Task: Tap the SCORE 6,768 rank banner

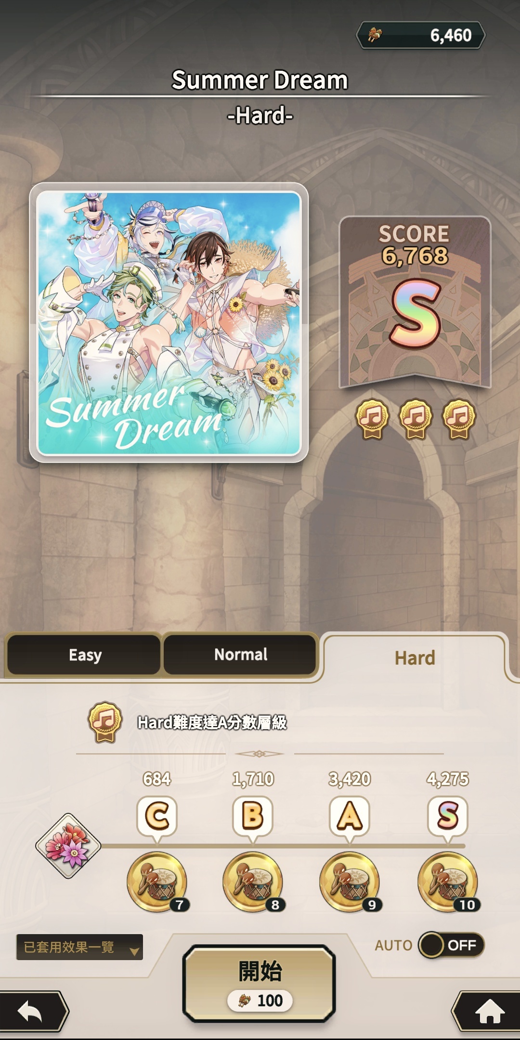Action: (415, 302)
